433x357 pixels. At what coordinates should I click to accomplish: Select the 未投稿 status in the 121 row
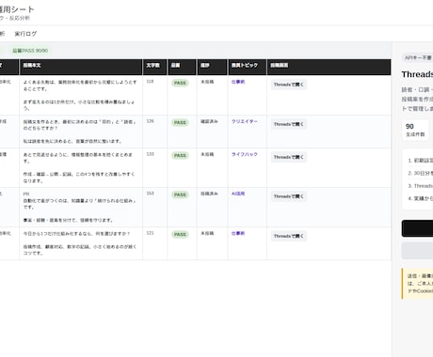207,233
